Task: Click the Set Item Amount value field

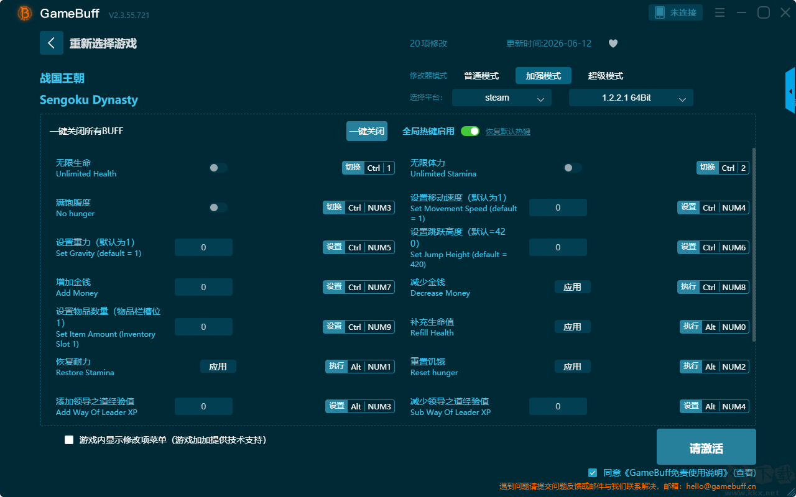Action: 203,327
